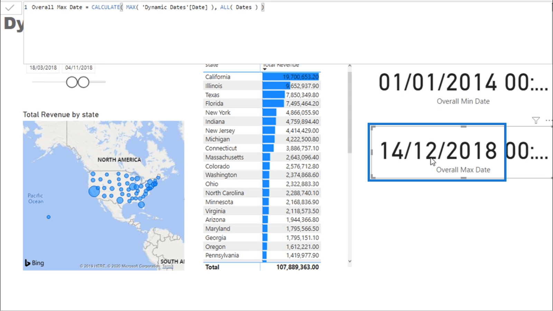Select the Maryland row
The image size is (553, 311).
(x=262, y=229)
